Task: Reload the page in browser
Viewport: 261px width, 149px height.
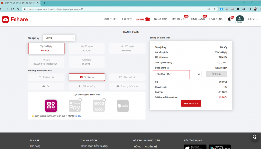Action: coord(12,9)
